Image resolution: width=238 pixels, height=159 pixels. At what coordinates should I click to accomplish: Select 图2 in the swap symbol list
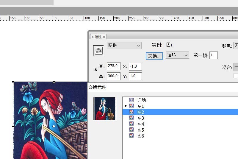point(180,112)
